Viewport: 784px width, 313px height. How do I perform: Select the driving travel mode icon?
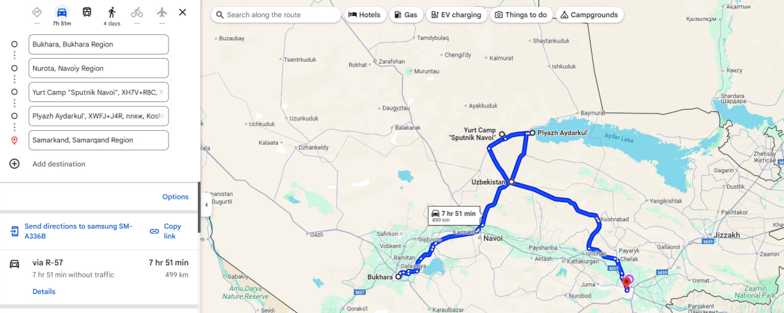[62, 12]
